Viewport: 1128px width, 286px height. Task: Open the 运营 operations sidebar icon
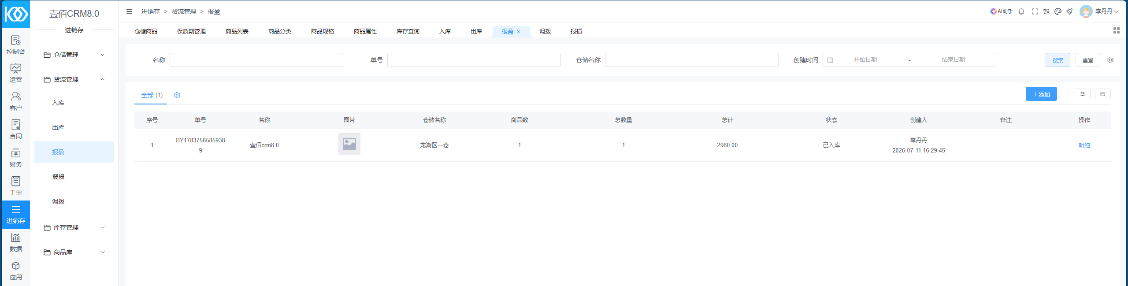pyautogui.click(x=15, y=74)
